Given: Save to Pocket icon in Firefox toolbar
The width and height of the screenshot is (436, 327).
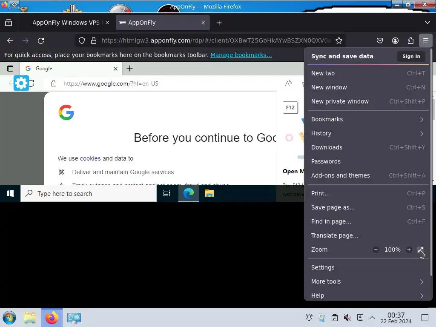Looking at the screenshot, I should click(379, 40).
